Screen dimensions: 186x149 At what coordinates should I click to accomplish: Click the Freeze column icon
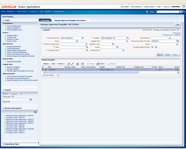[88, 64]
